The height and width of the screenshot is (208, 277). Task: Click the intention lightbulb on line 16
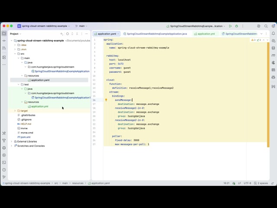pos(106,100)
